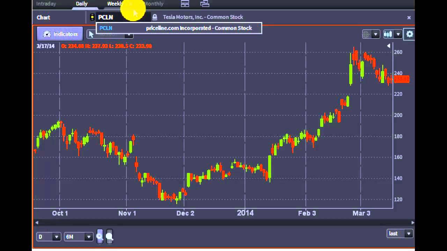This screenshot has width=447, height=251.
Task: Switch to the Intraday tab
Action: pos(46,4)
